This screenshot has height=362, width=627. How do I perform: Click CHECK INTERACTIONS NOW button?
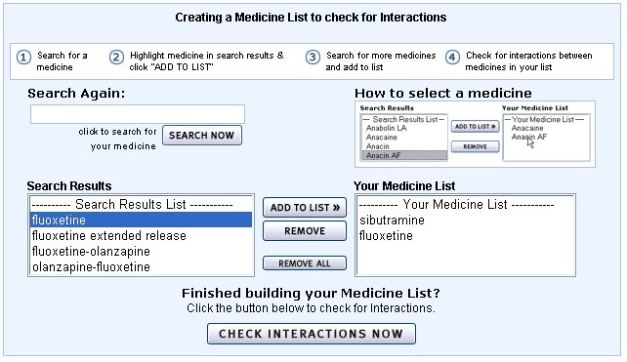pos(312,334)
